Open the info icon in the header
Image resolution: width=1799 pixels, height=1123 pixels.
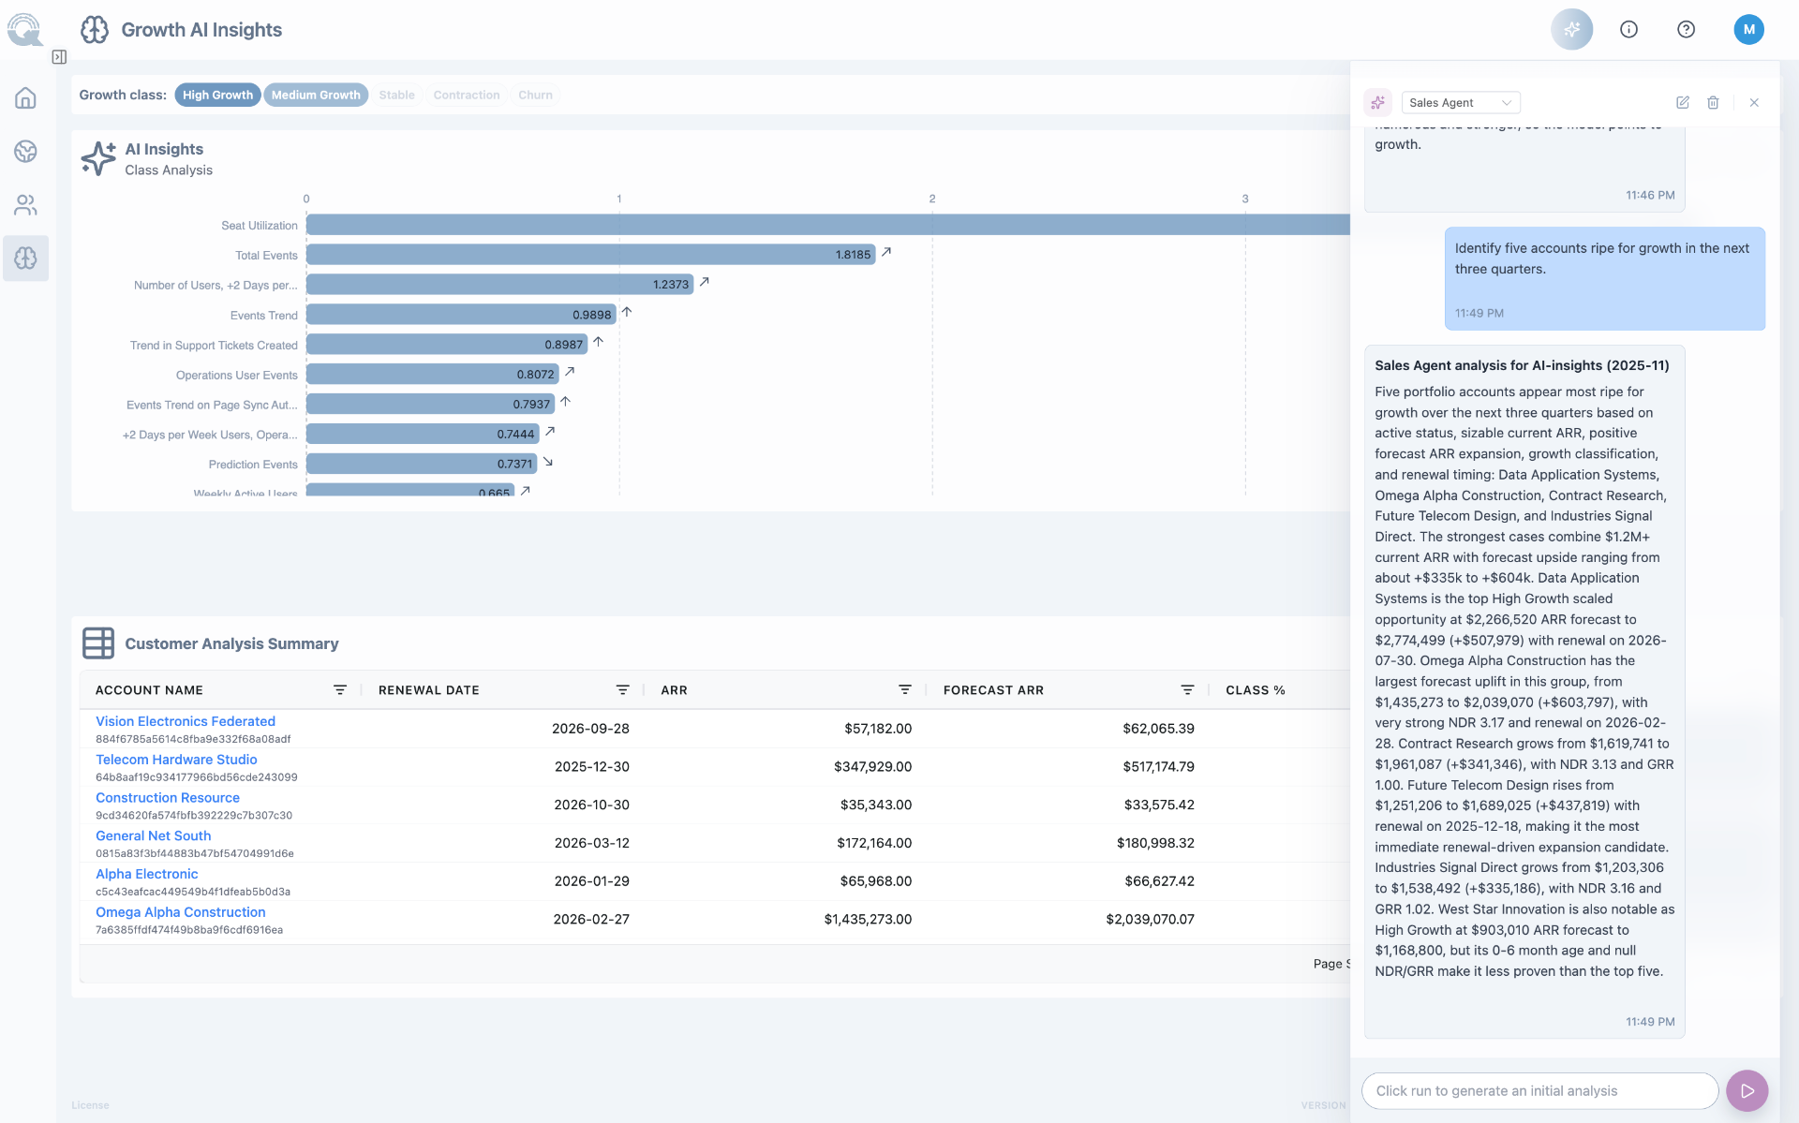point(1628,29)
